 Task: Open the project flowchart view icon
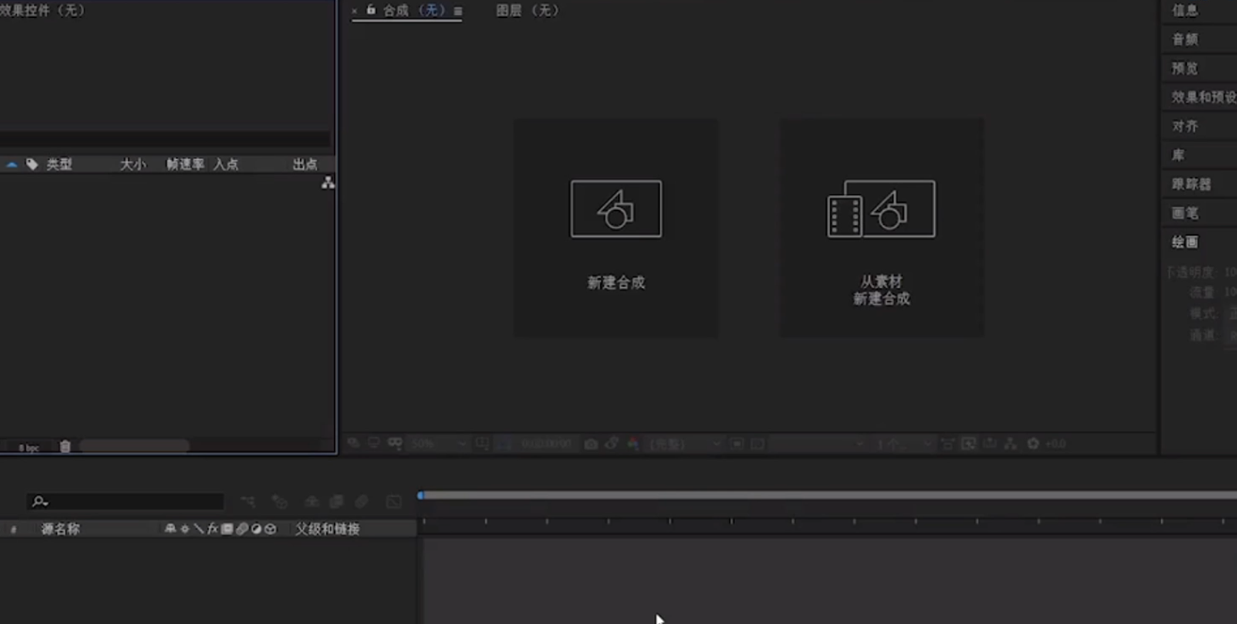coord(327,183)
